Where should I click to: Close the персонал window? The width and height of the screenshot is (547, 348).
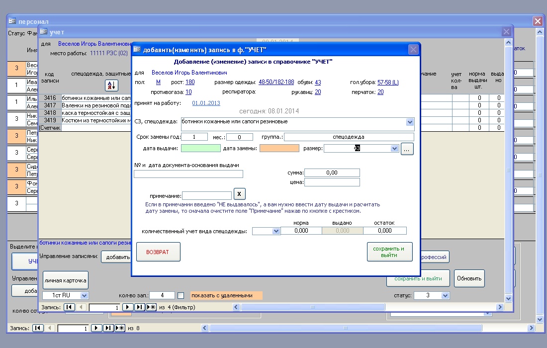[x=538, y=21]
